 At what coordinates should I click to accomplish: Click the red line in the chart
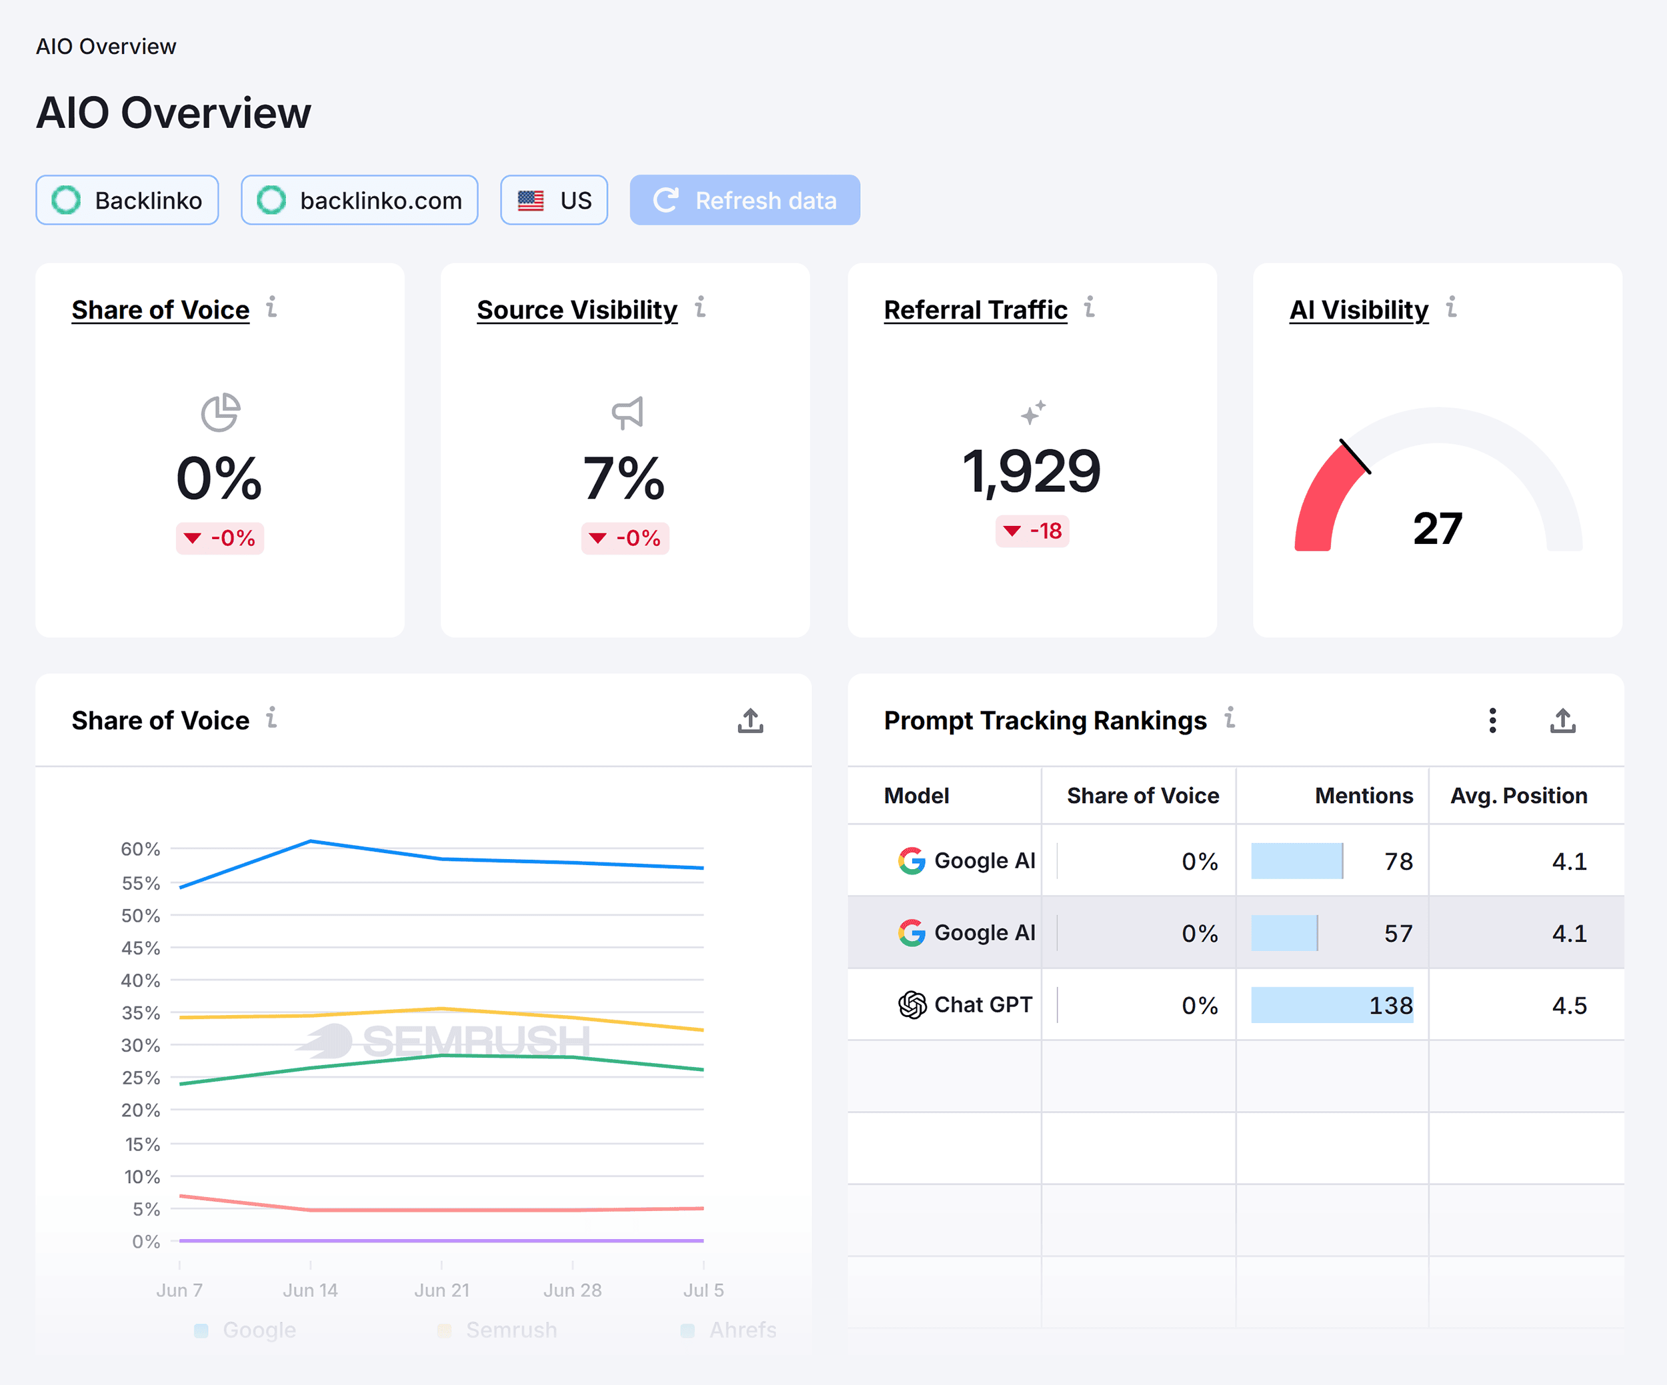[x=442, y=1210]
